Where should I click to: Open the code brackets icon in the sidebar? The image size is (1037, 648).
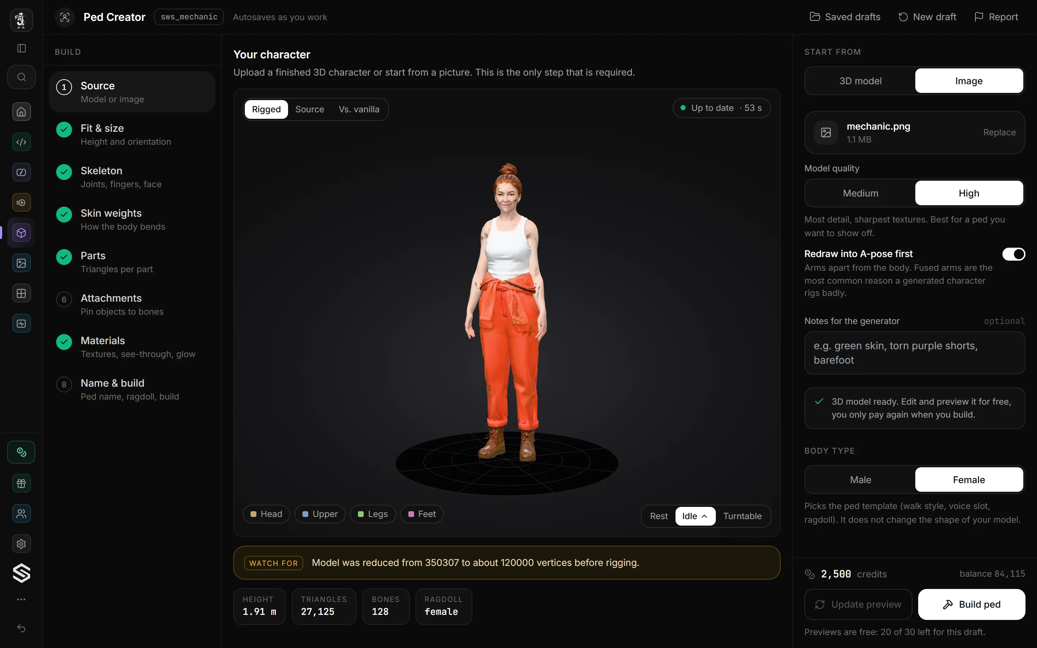pos(22,142)
